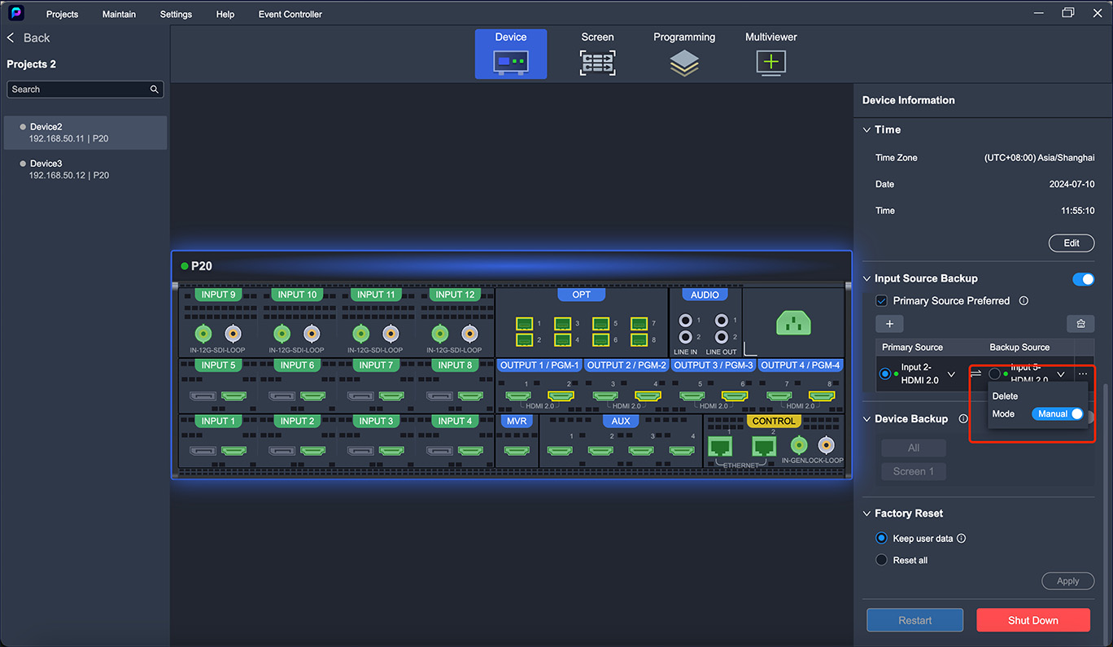Screen dimensions: 1113x647
Task: Uncheck Primary Source Preferred checkbox
Action: tap(881, 301)
